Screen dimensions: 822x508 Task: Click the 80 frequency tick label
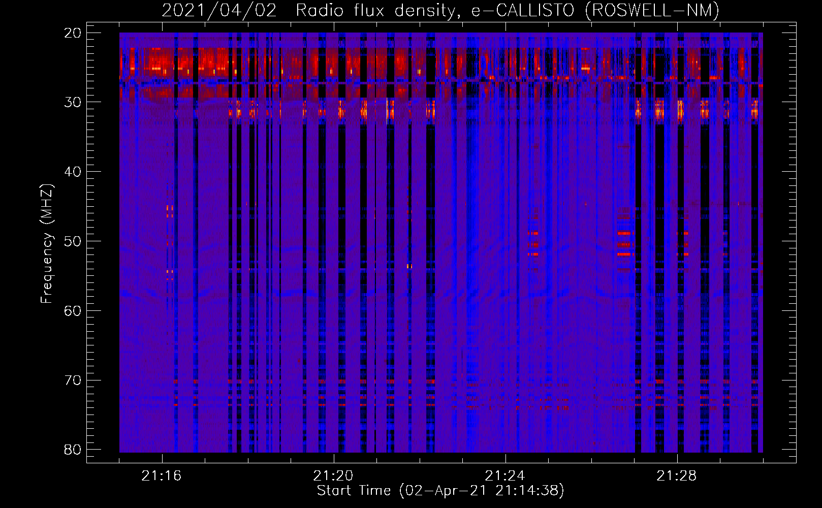click(x=73, y=450)
